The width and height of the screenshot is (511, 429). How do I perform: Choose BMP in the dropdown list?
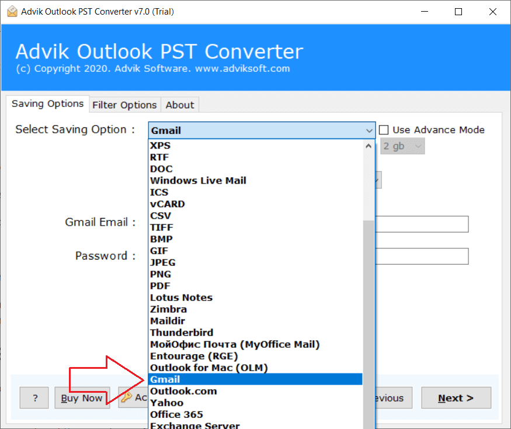(256, 239)
